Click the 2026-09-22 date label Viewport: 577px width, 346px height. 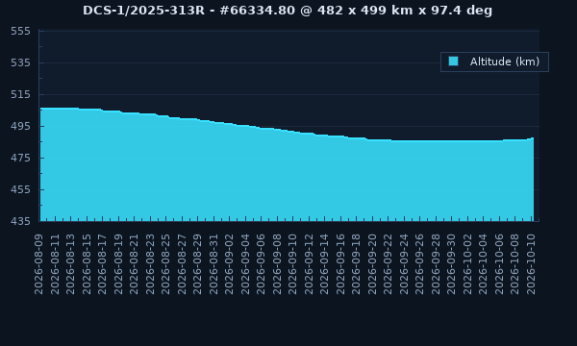pyautogui.click(x=388, y=264)
